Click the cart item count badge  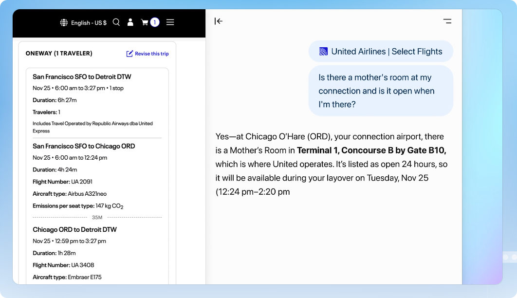pyautogui.click(x=155, y=22)
